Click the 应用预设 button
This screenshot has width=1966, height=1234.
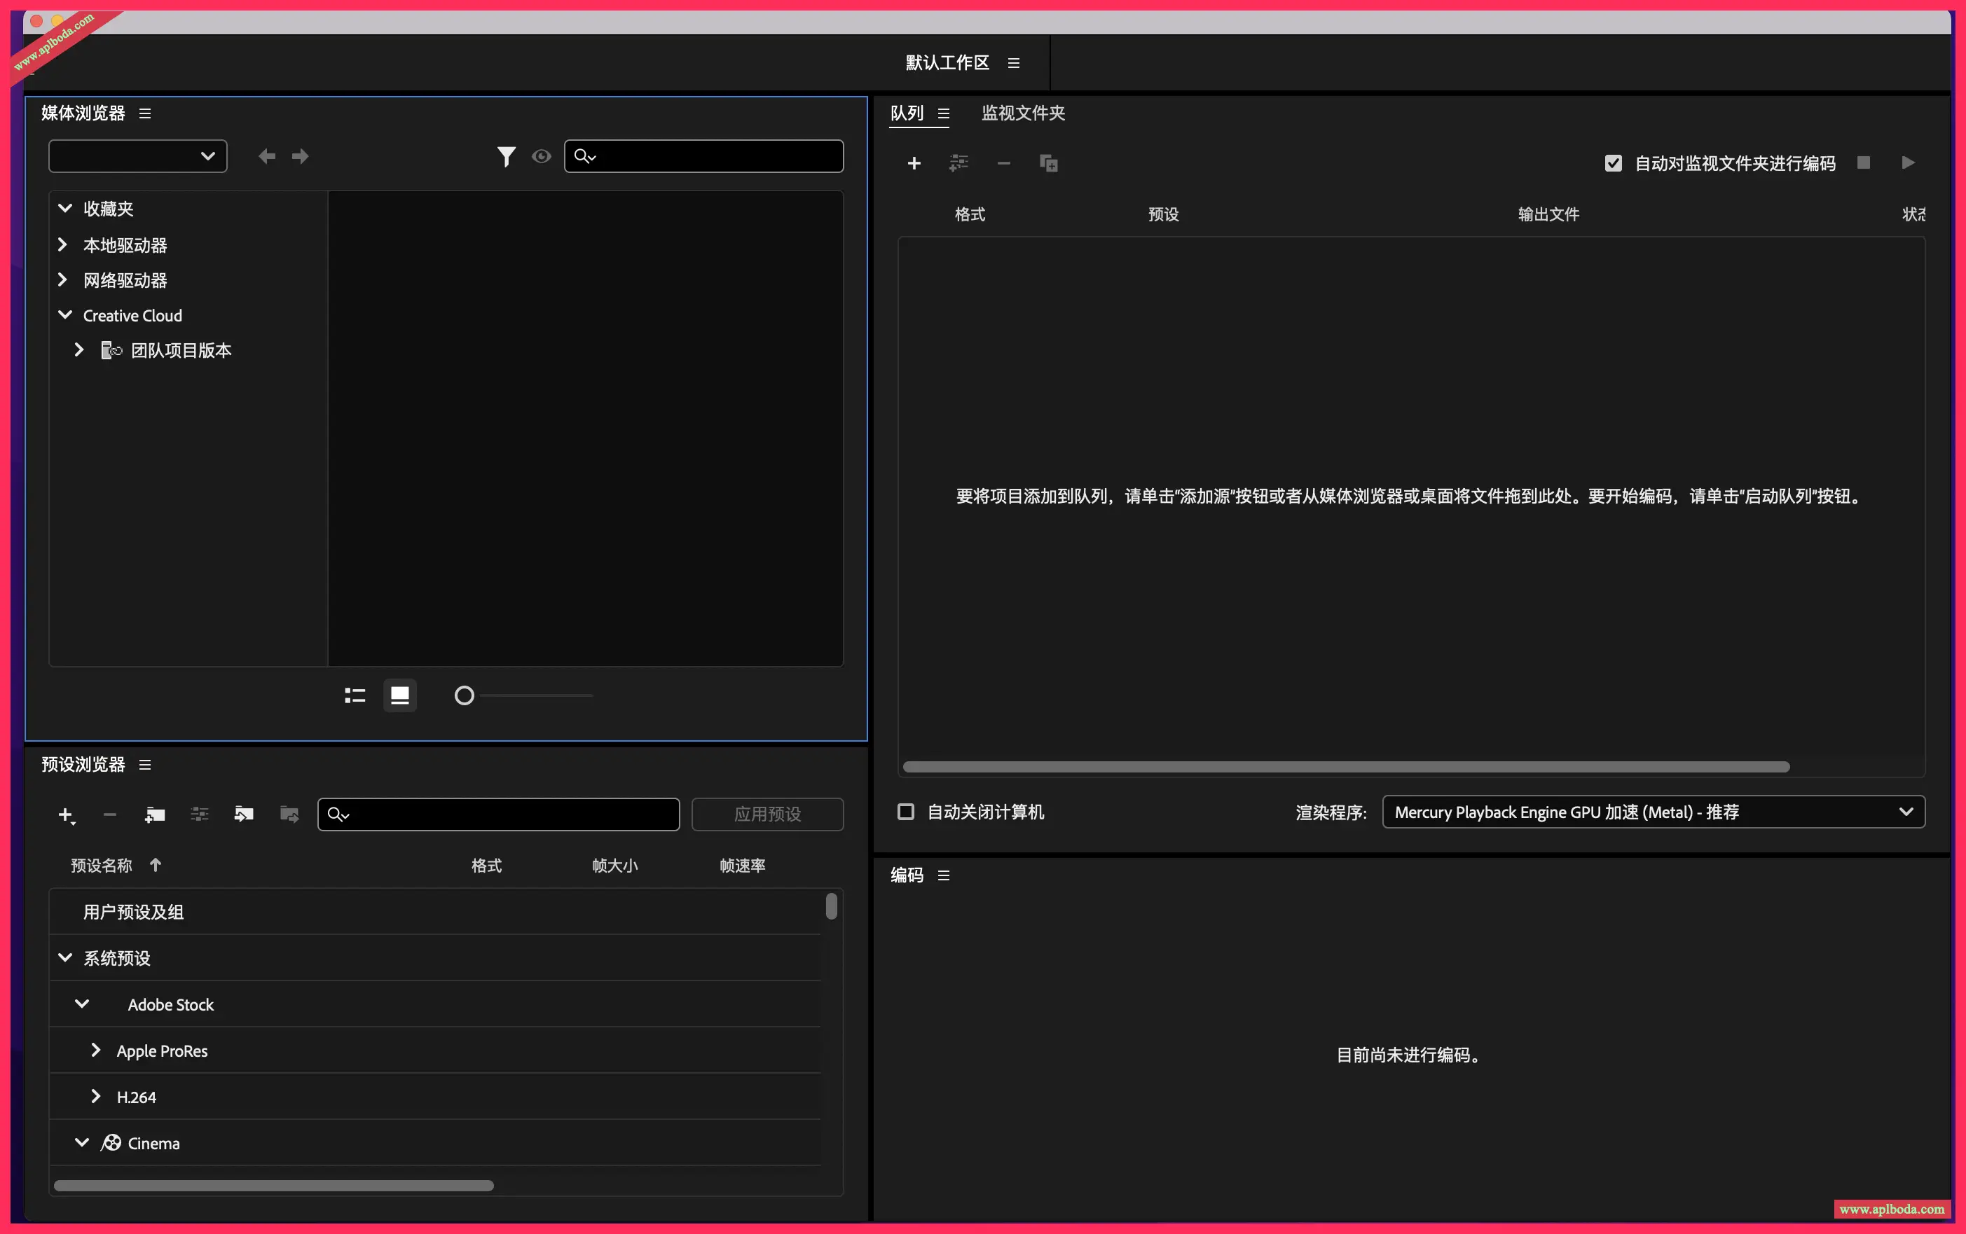coord(767,814)
